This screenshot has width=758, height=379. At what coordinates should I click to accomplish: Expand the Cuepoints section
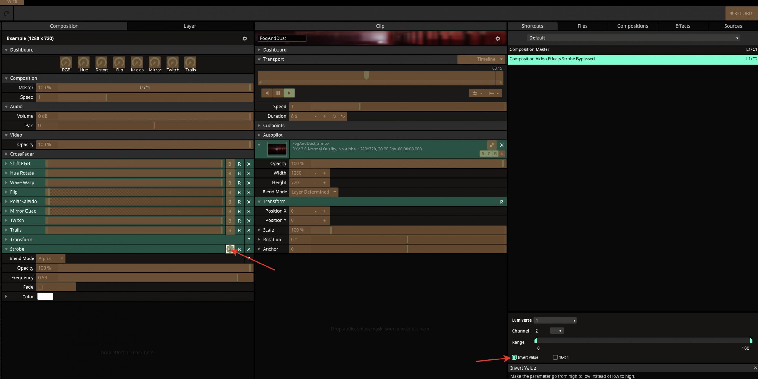coord(259,126)
